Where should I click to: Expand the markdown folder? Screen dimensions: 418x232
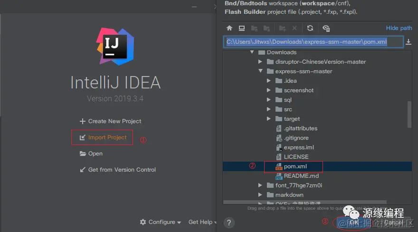[x=260, y=195]
